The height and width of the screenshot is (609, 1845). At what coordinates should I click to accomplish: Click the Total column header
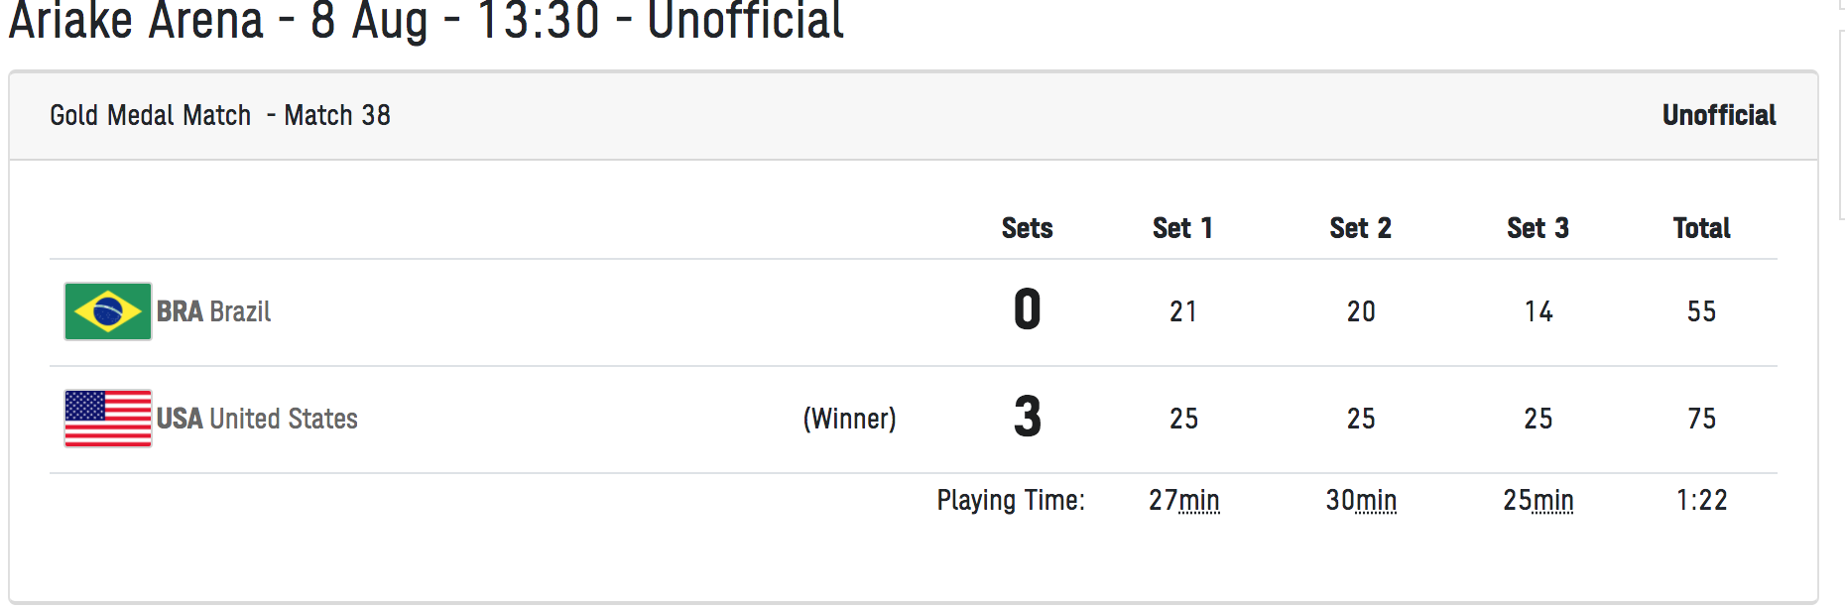(1701, 228)
